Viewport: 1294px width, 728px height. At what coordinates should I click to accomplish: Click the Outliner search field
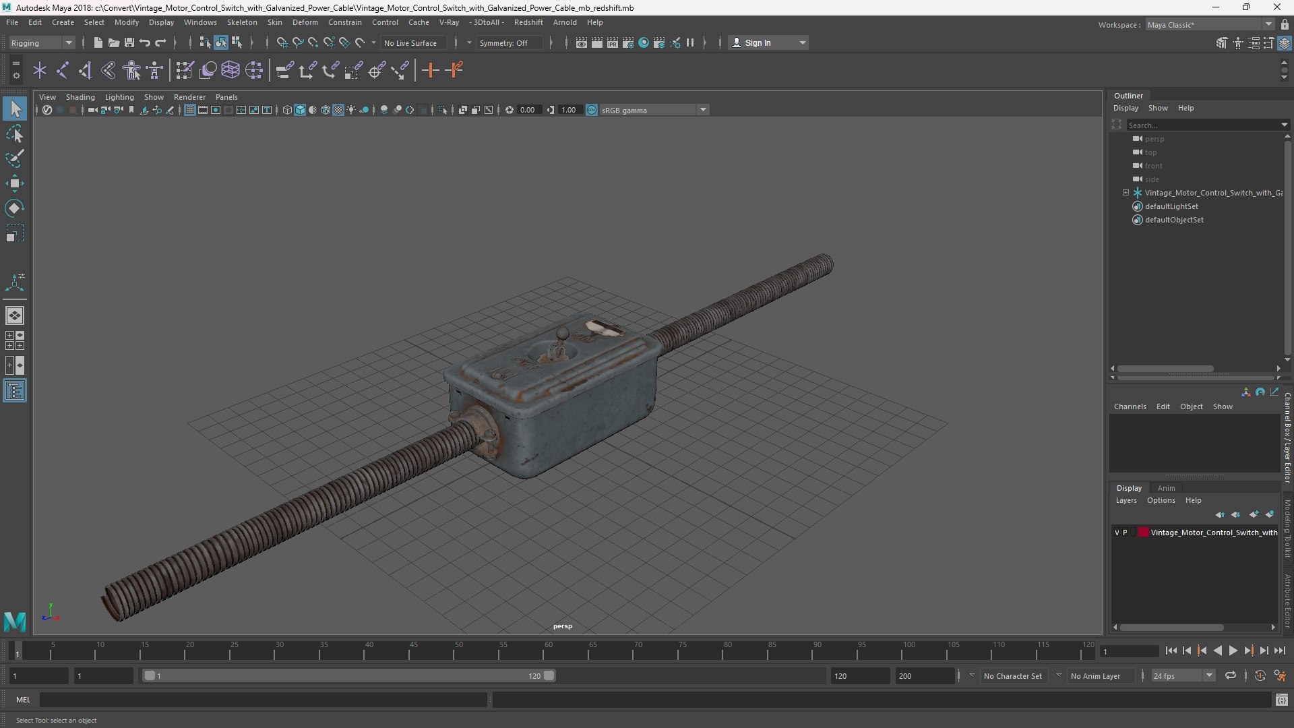(1204, 125)
